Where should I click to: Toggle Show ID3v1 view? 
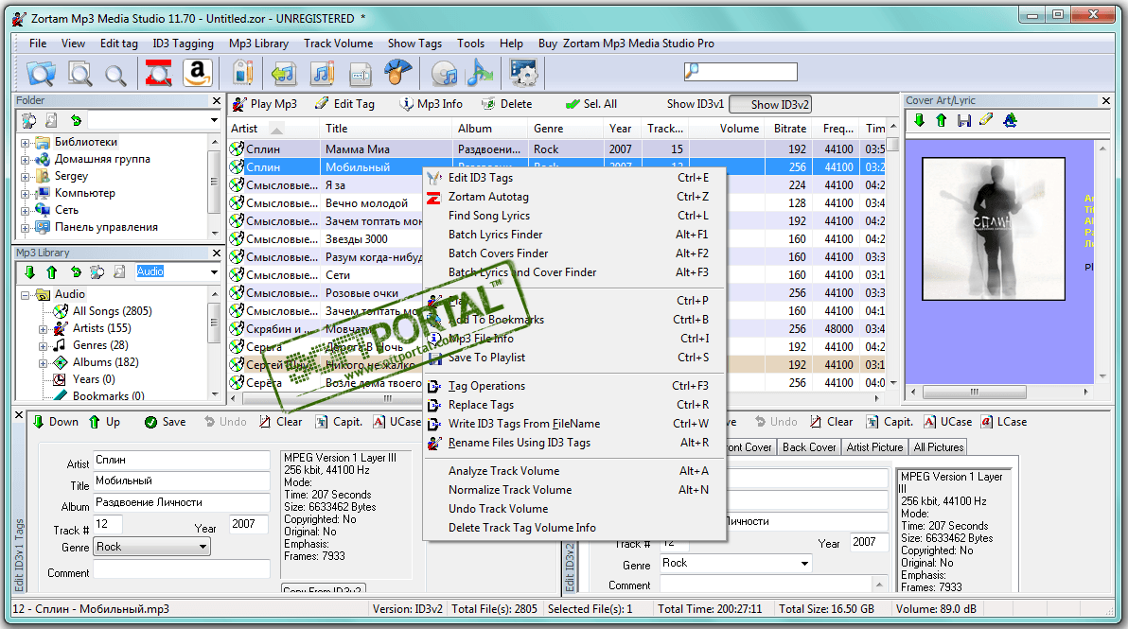point(695,104)
